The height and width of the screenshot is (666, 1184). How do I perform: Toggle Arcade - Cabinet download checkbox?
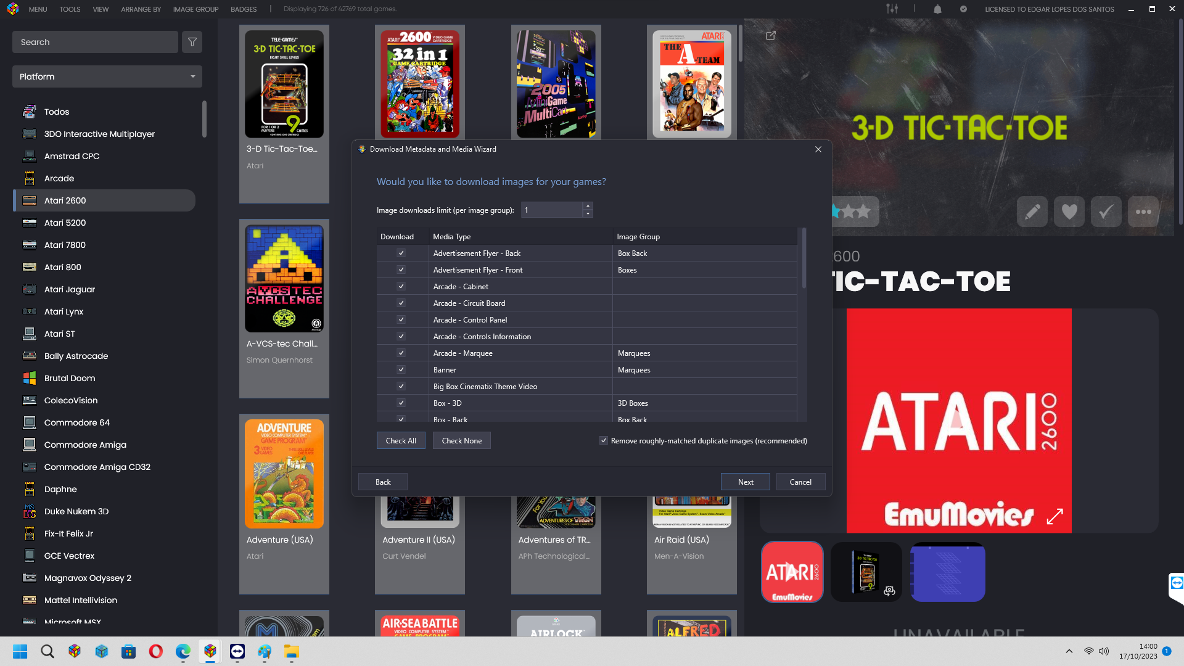[401, 286]
